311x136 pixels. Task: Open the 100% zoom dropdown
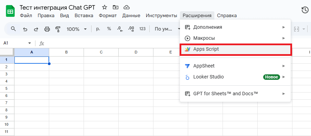(77, 29)
